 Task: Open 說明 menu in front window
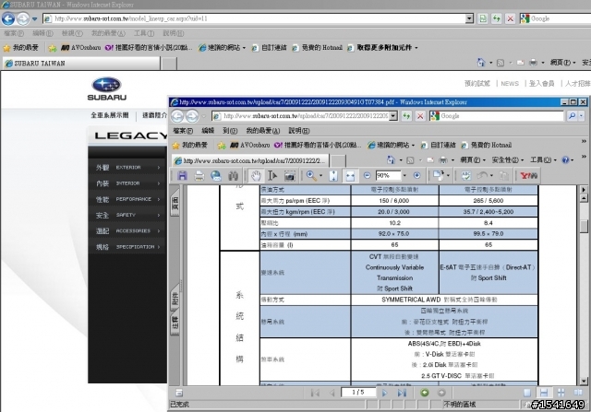click(x=299, y=131)
